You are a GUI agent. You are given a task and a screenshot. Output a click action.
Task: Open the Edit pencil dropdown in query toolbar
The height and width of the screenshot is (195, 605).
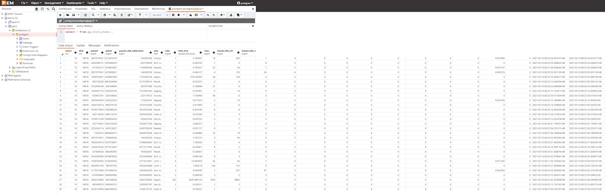(130, 15)
